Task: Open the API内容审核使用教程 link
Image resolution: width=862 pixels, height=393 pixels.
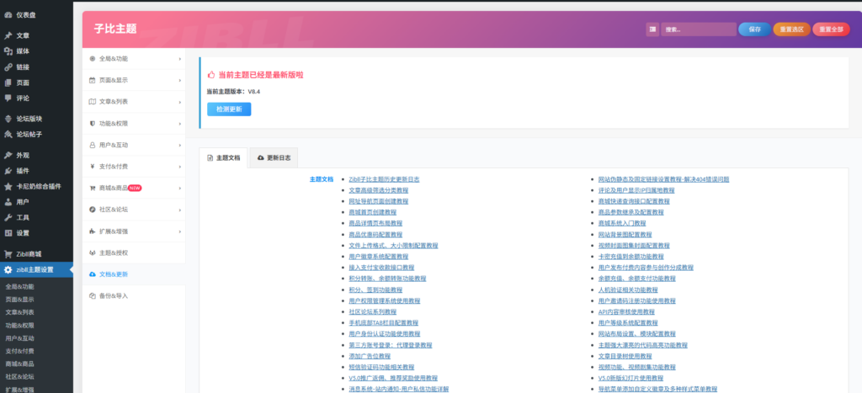Action: [626, 311]
